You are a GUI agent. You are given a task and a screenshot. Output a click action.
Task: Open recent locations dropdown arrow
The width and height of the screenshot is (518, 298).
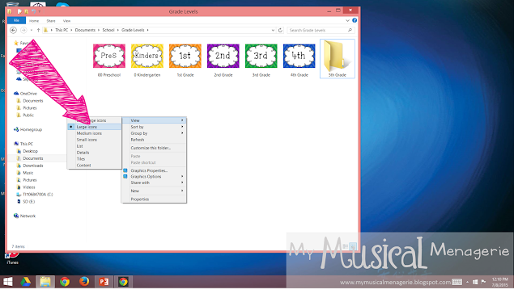coord(31,30)
